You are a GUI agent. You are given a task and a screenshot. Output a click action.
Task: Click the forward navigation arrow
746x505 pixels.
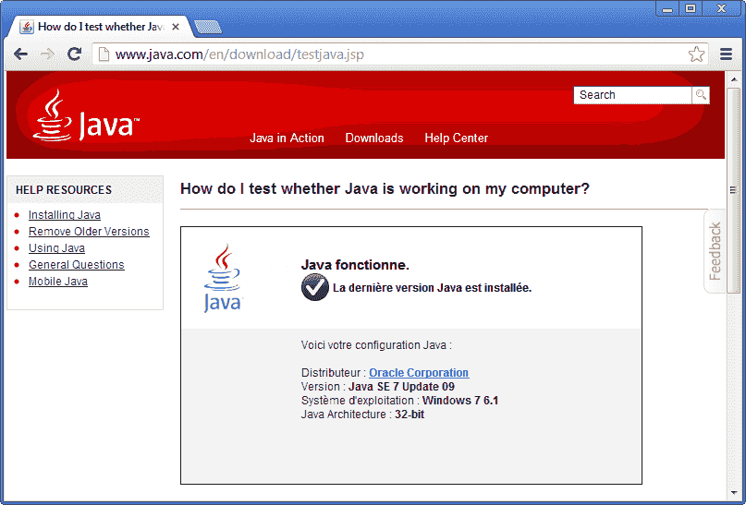coord(47,54)
